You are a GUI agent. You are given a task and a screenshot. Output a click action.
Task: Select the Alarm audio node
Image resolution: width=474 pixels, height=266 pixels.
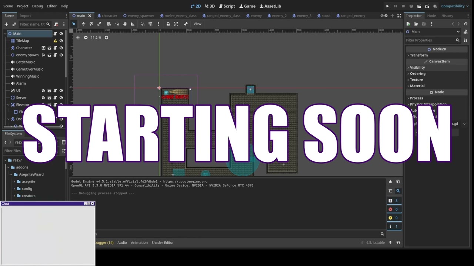(x=21, y=83)
